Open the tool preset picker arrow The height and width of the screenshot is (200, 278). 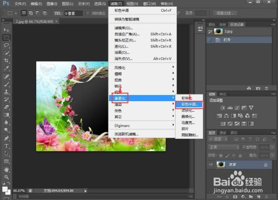pyautogui.click(x=16, y=13)
